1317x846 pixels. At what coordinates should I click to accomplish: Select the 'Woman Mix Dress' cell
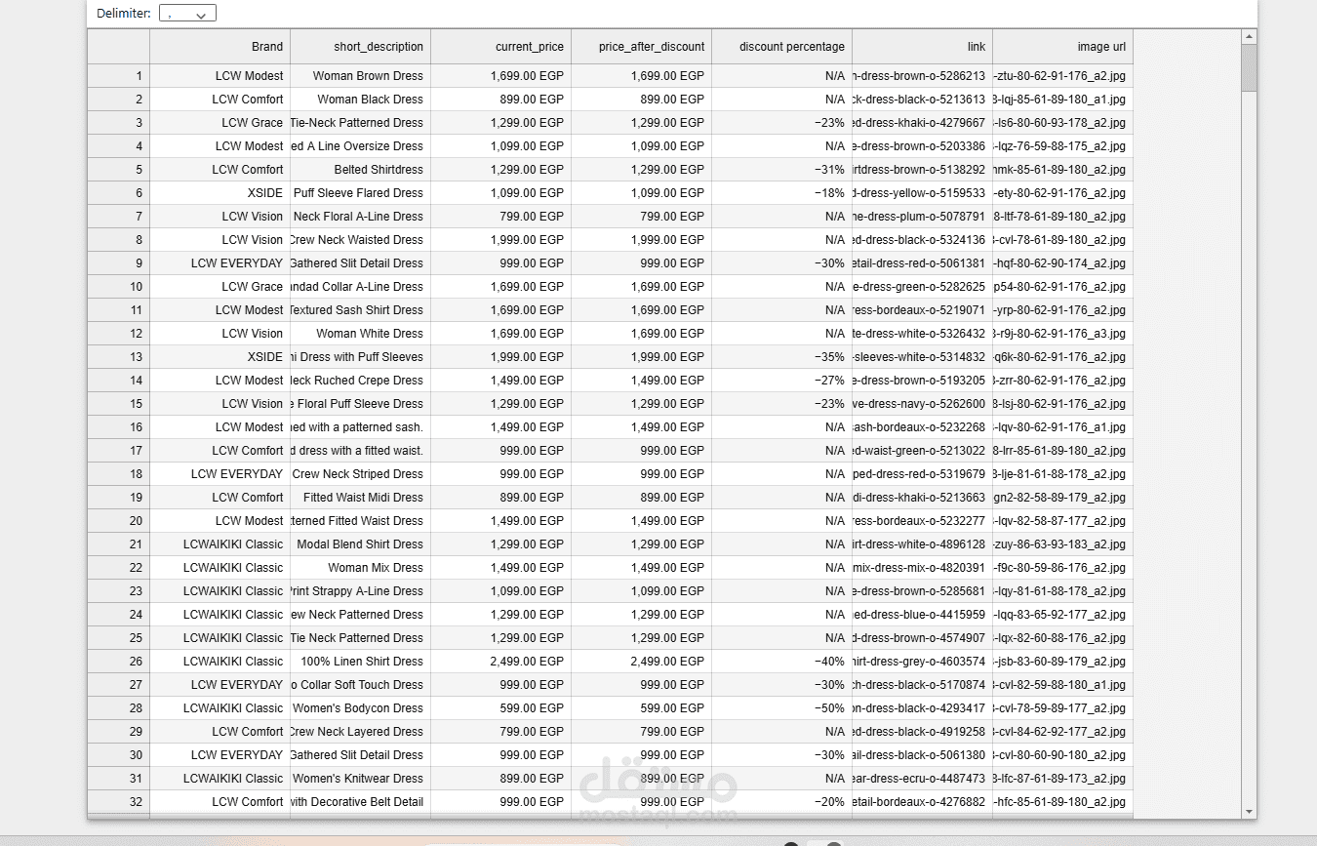(x=360, y=568)
